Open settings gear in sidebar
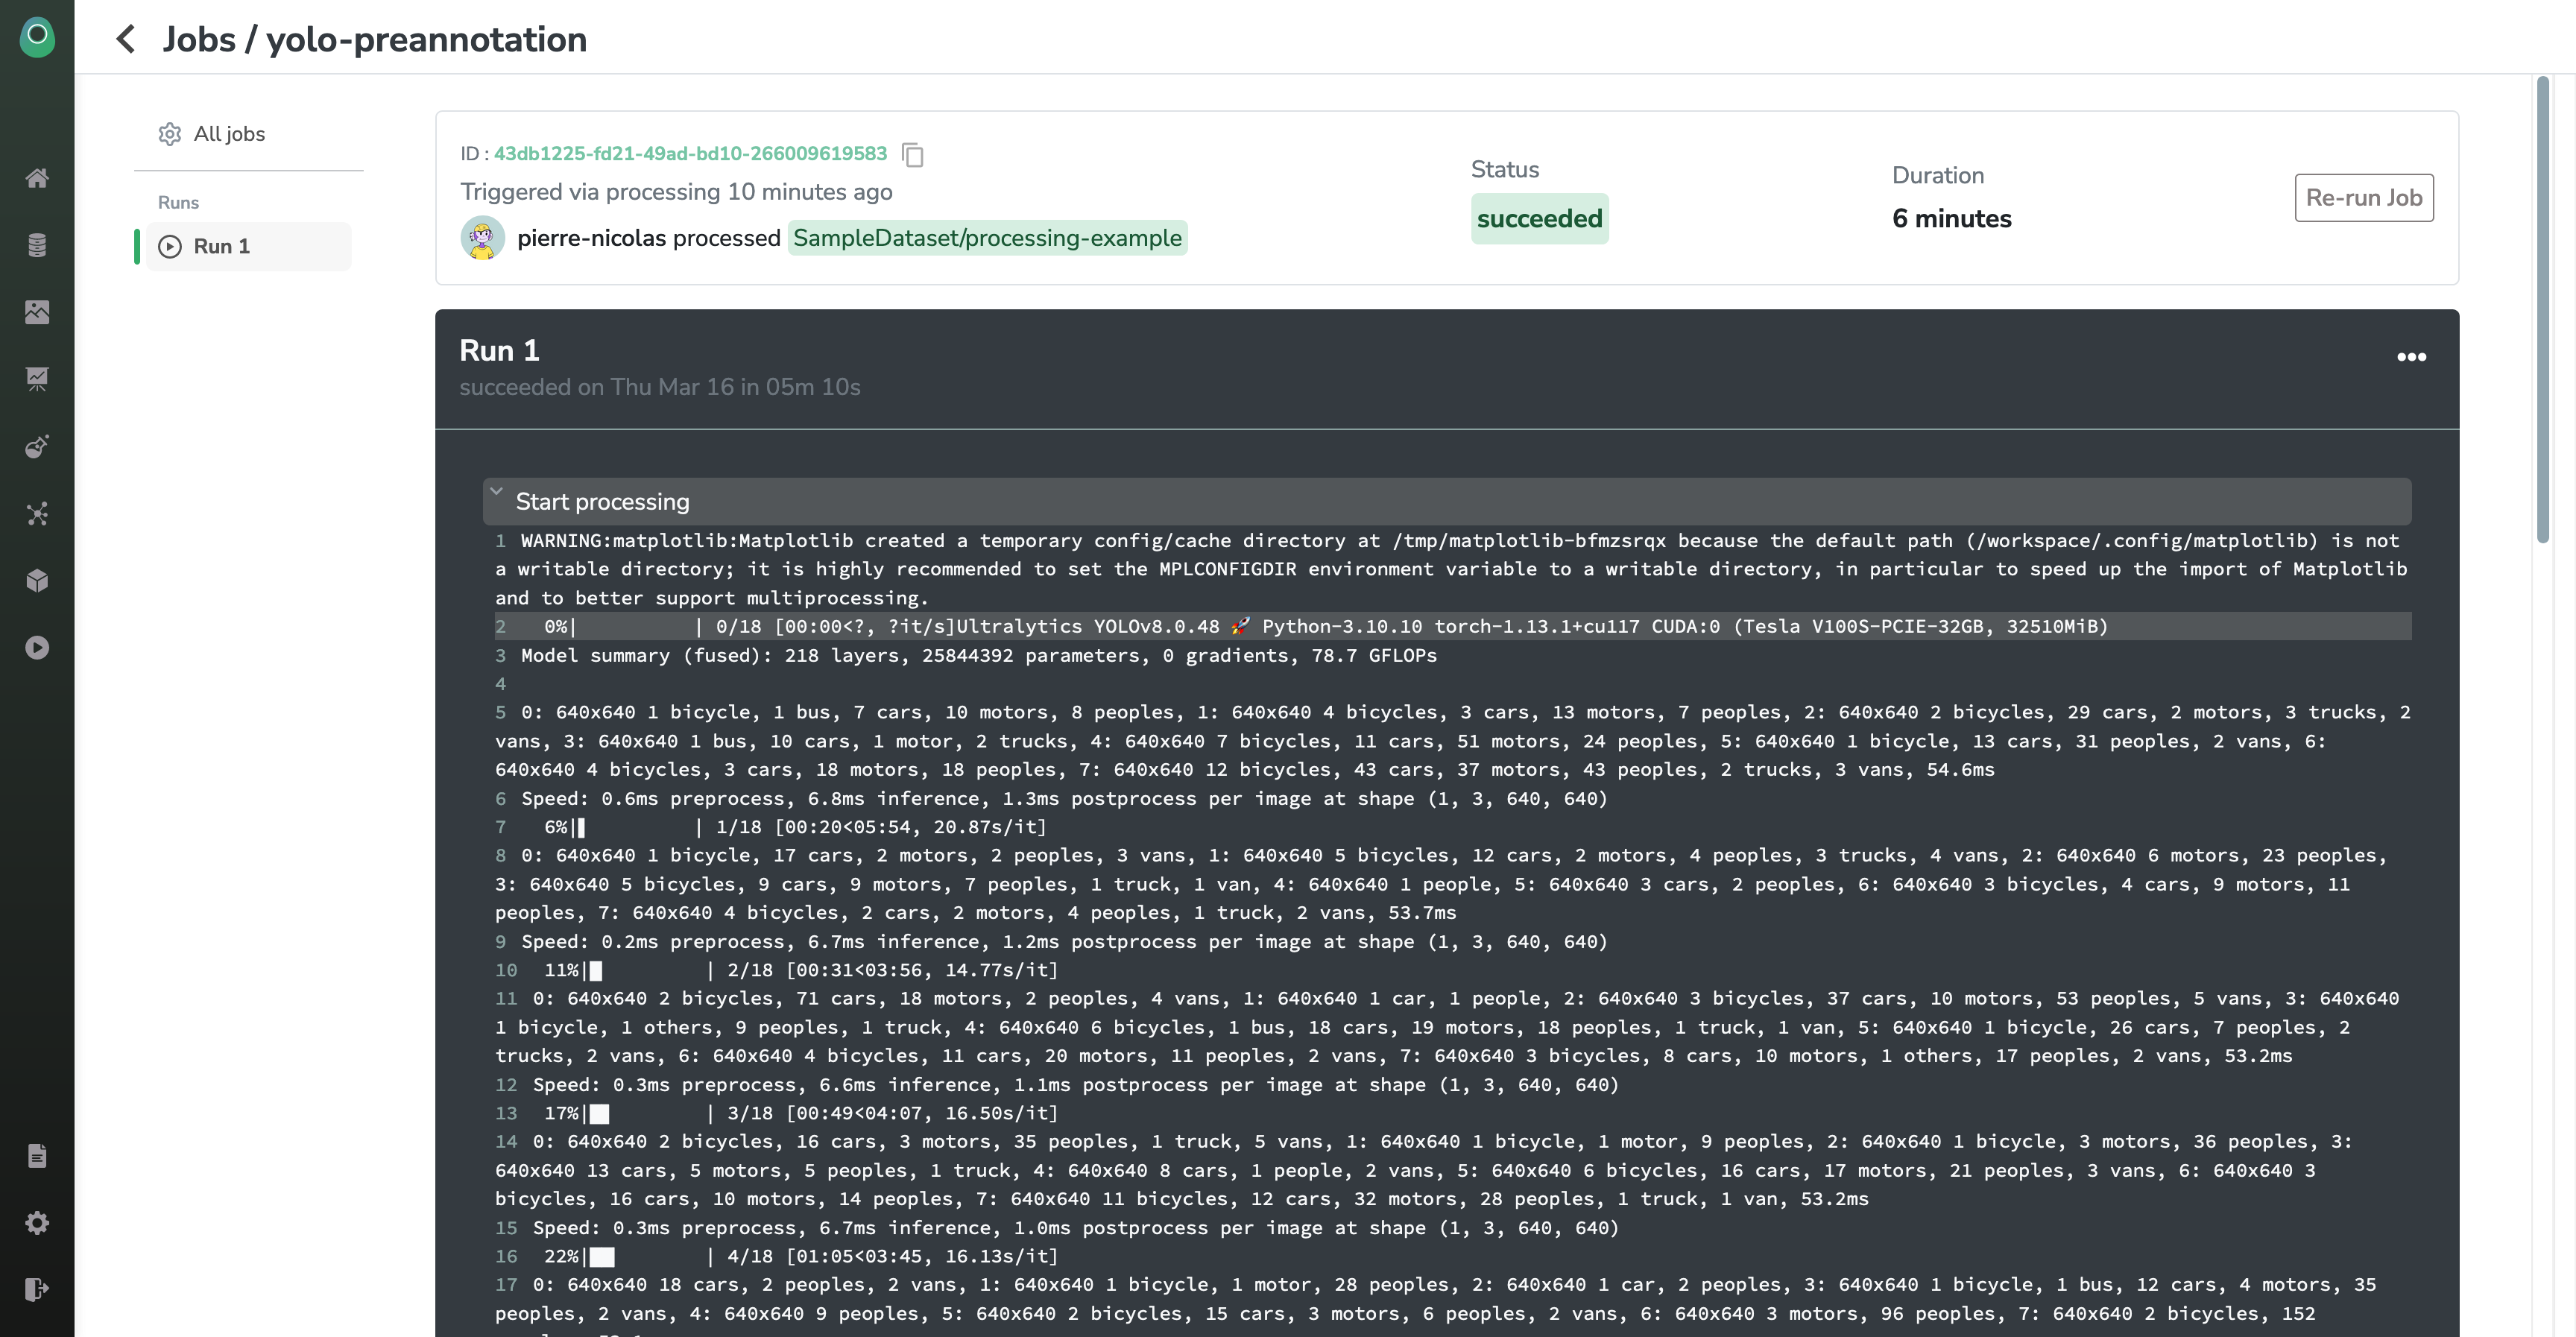The height and width of the screenshot is (1337, 2576). [x=37, y=1223]
